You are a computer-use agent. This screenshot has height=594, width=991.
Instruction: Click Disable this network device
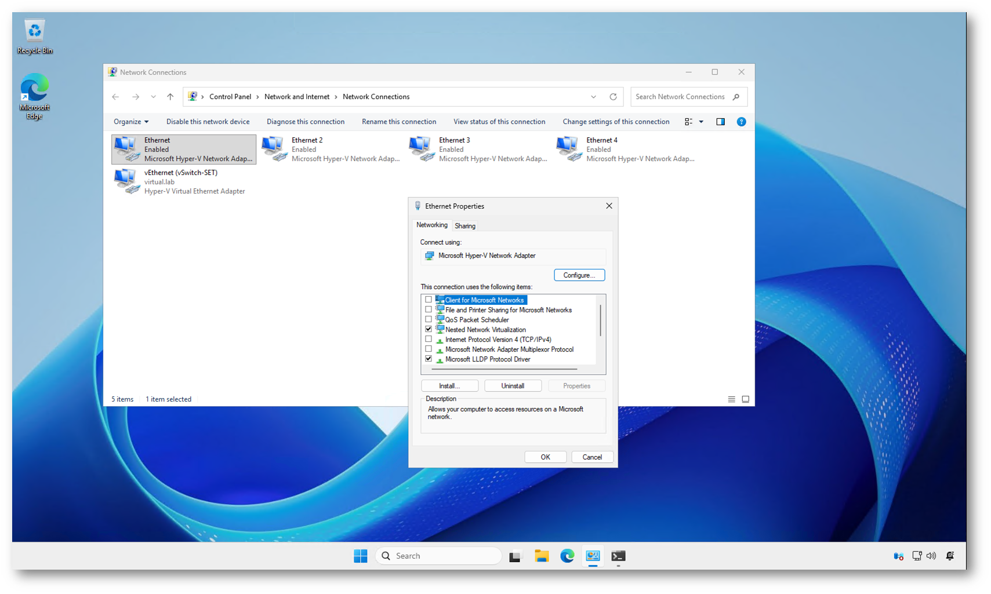[208, 122]
